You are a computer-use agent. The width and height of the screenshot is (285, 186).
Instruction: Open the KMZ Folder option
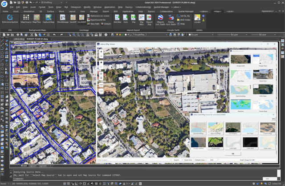coord(183,20)
